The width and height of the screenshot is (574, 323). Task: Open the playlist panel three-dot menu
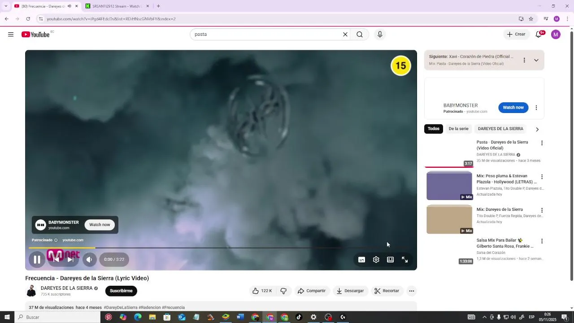pos(524,60)
